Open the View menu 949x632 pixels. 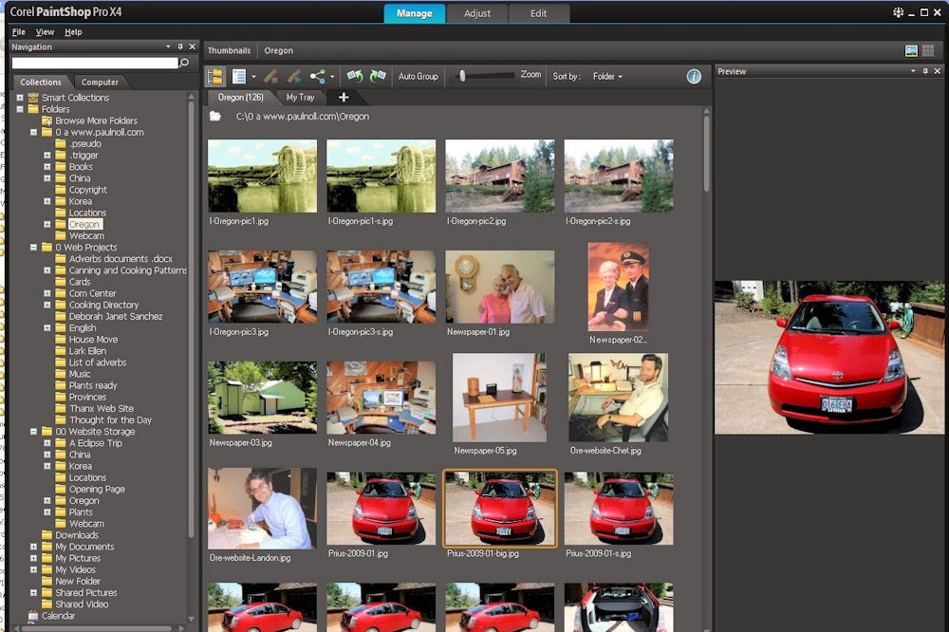click(45, 32)
